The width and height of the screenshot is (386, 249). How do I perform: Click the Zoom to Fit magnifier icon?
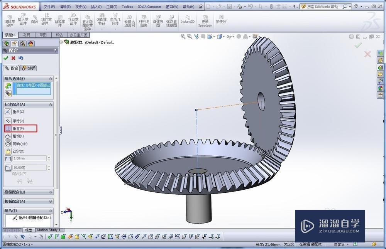[x=183, y=36]
